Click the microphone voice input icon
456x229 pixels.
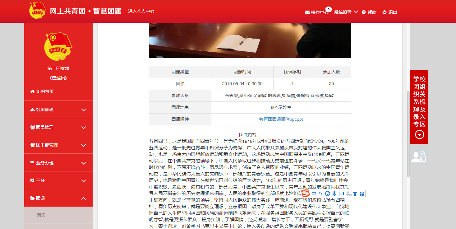pyautogui.click(x=334, y=194)
